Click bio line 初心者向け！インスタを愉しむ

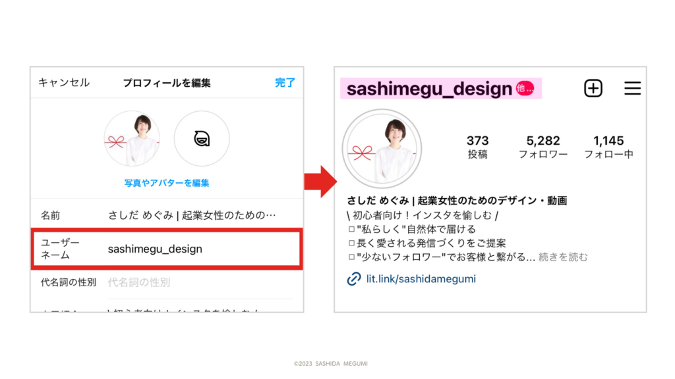coord(423,215)
